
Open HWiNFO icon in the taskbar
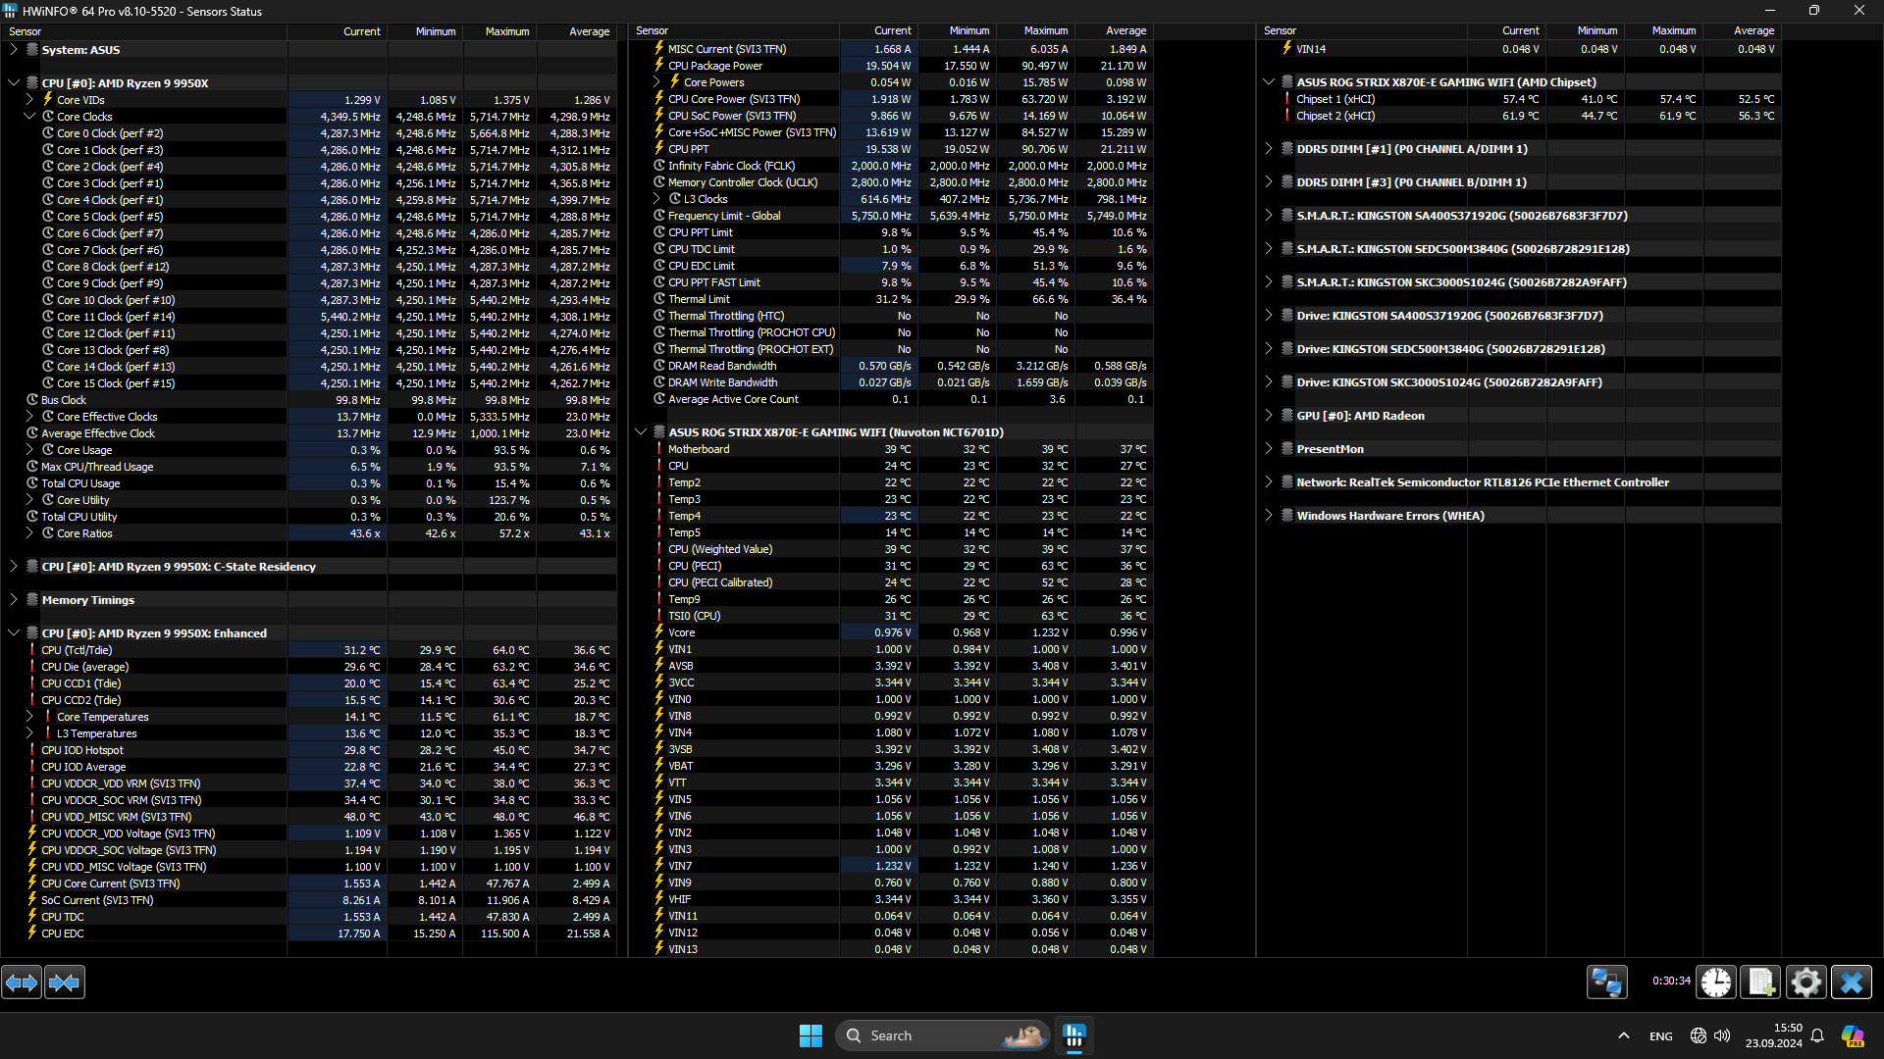(x=1074, y=1035)
